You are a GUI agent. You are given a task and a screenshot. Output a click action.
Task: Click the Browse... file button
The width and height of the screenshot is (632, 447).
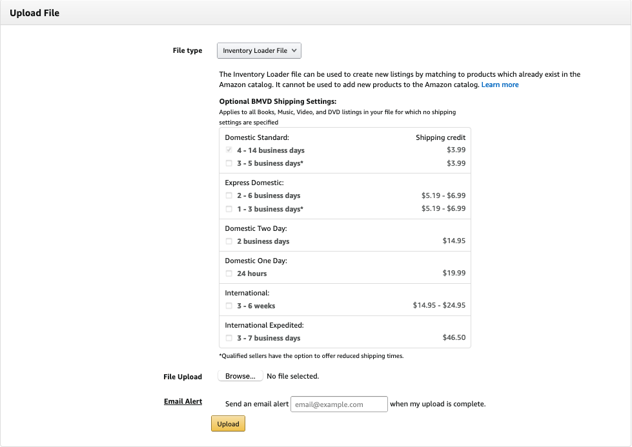click(240, 376)
